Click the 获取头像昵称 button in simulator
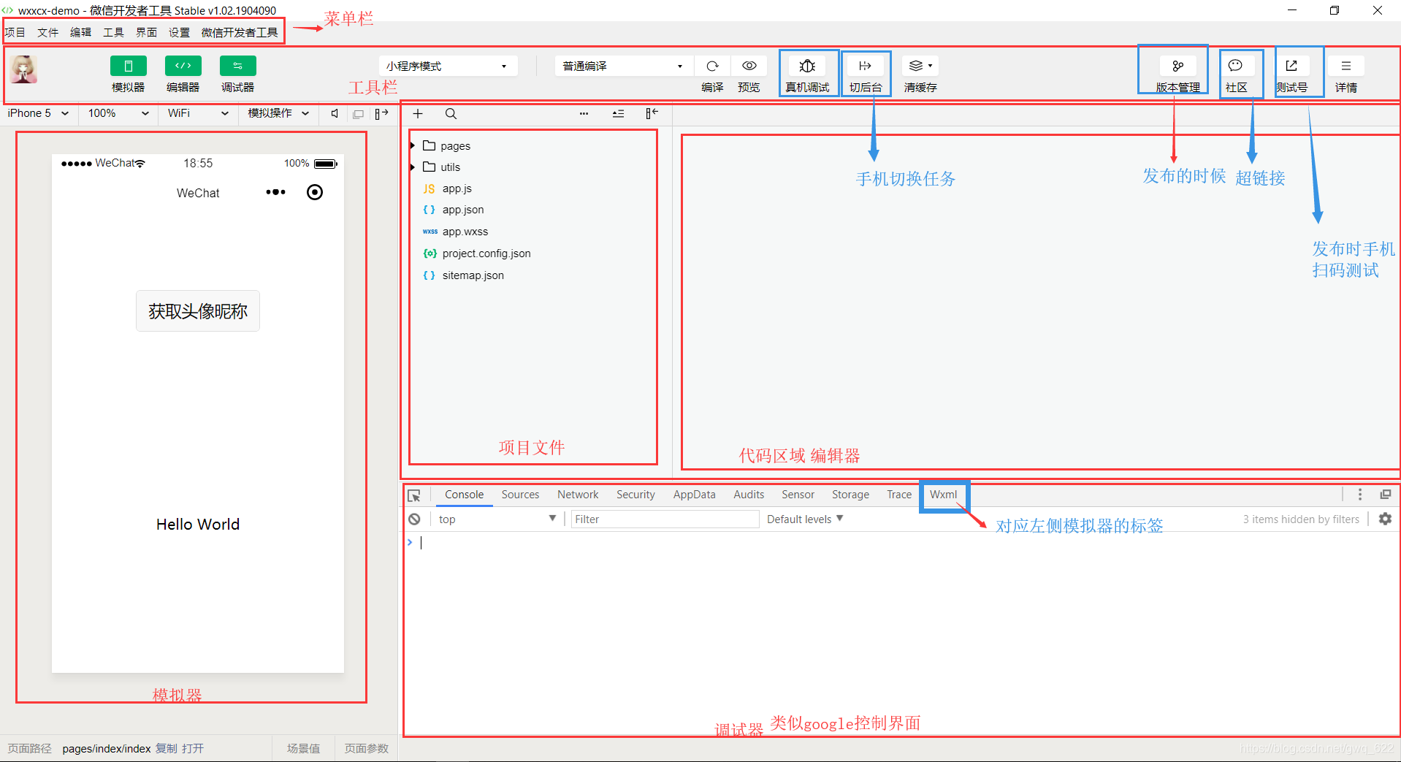Screen dimensions: 1401x762 tap(198, 310)
